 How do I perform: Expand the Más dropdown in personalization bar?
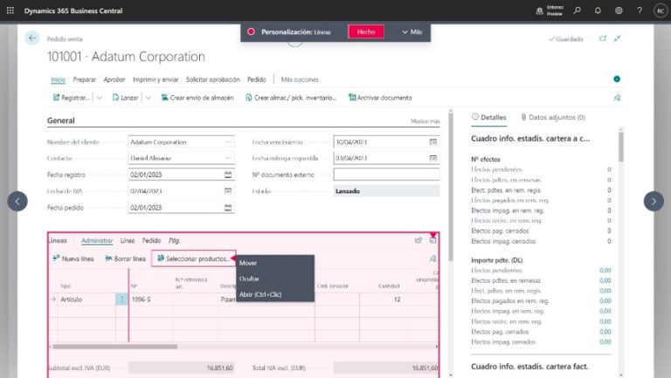point(411,31)
